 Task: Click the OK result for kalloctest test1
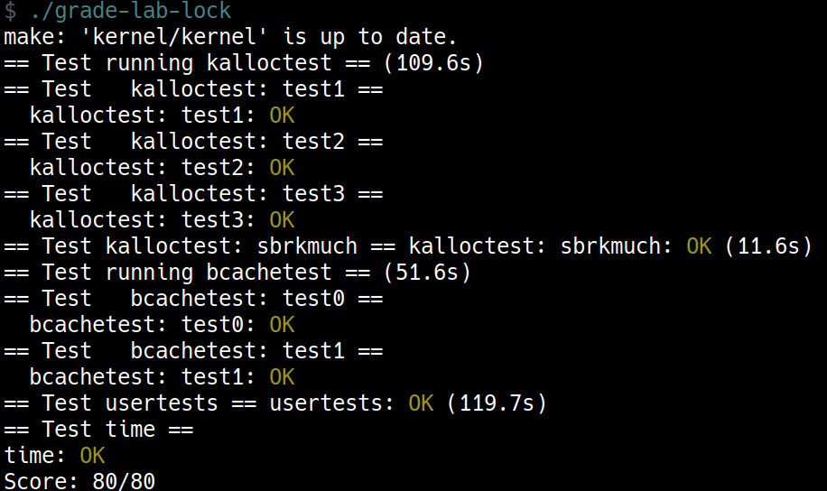coord(282,116)
